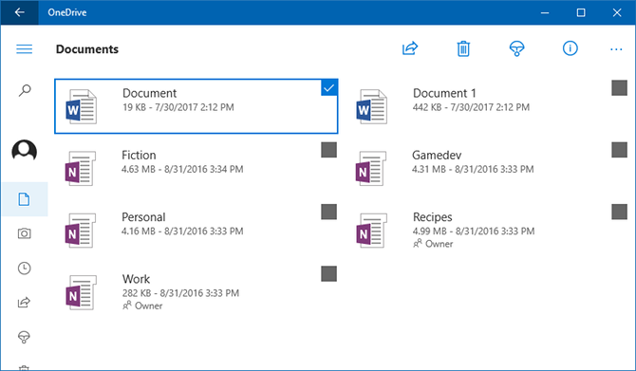The height and width of the screenshot is (371, 636).
Task: Open Recent files clock icon
Action: pyautogui.click(x=25, y=268)
